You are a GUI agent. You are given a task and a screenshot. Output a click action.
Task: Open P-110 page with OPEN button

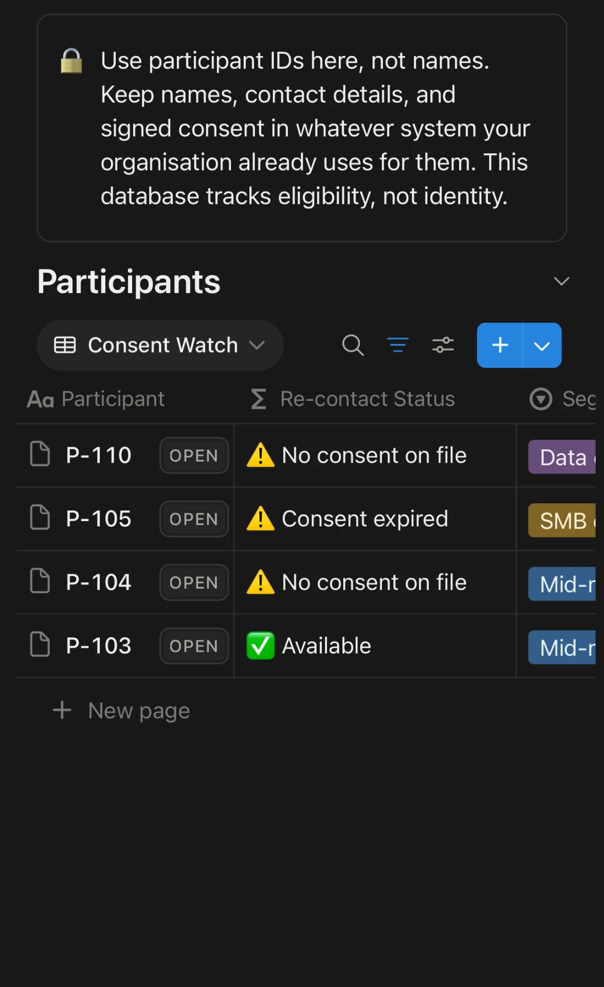(194, 455)
